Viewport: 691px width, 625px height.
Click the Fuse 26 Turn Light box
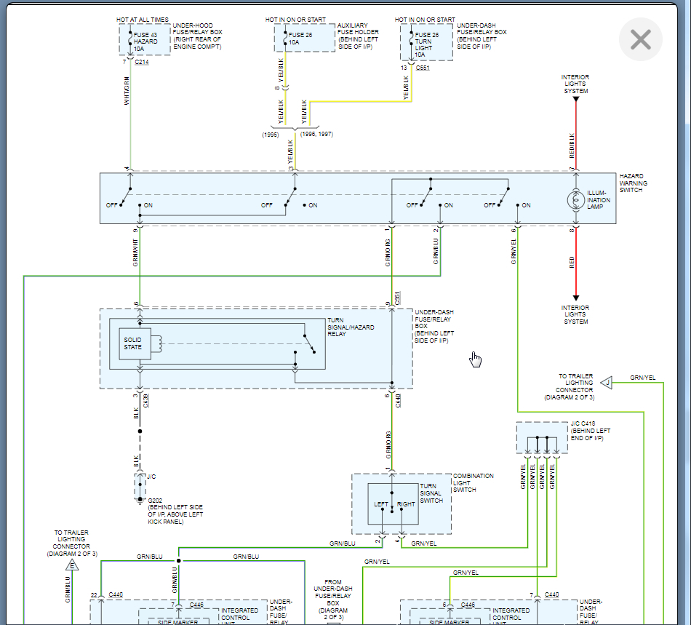point(426,42)
